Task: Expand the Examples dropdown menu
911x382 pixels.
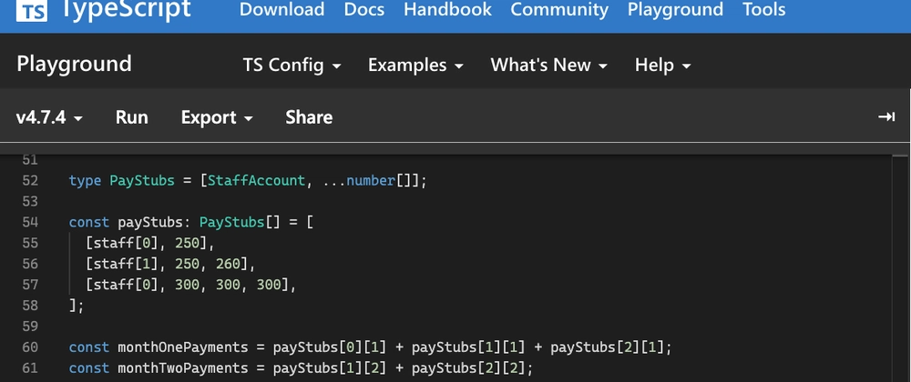Action: pyautogui.click(x=415, y=65)
